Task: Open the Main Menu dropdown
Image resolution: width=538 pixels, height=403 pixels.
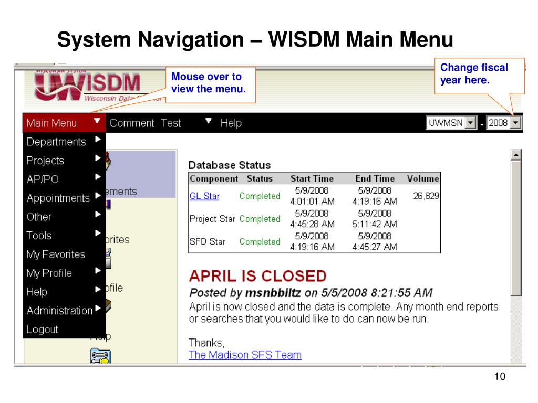Action: tap(64, 123)
